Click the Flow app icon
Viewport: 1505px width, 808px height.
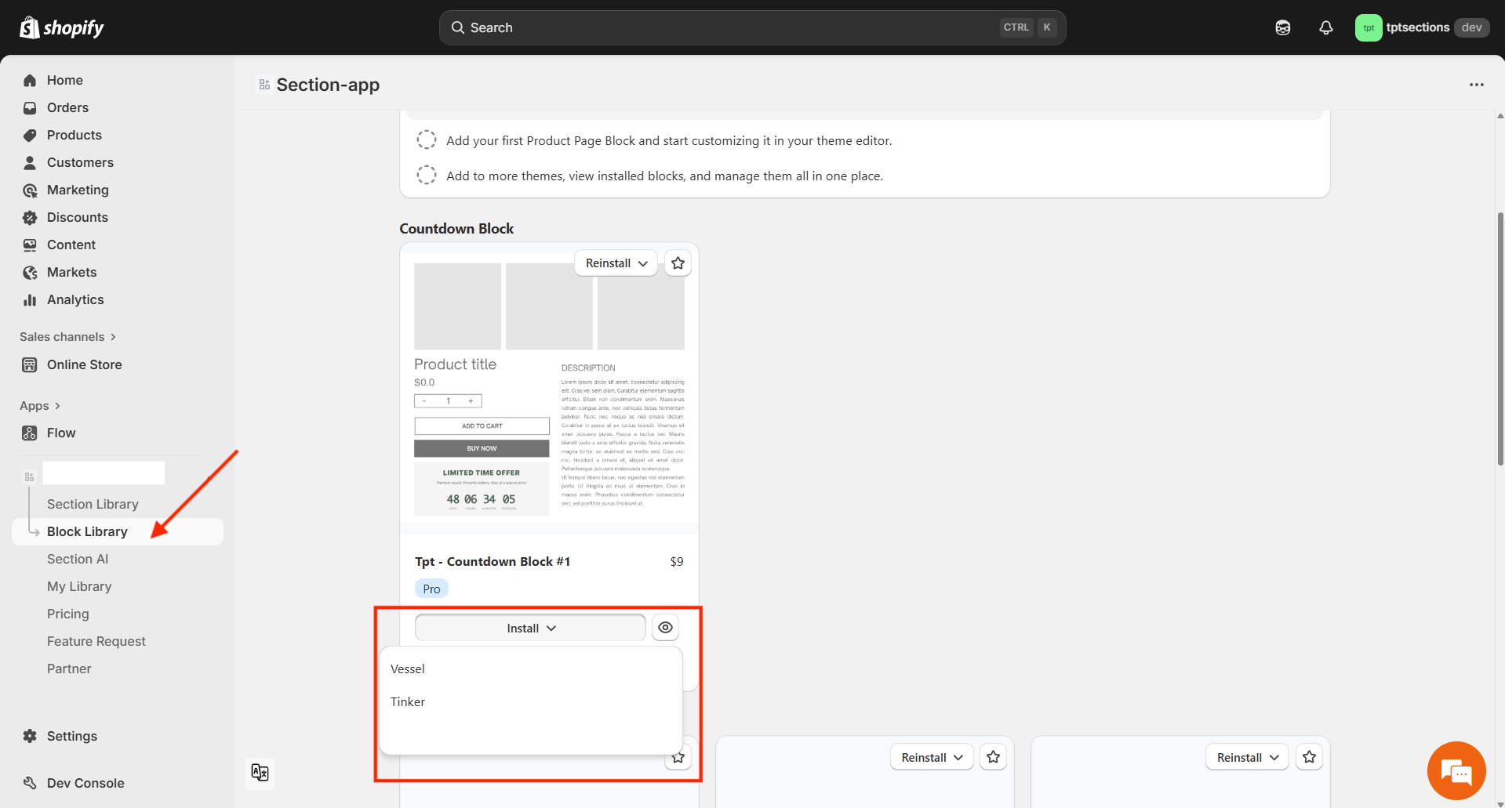click(x=30, y=433)
